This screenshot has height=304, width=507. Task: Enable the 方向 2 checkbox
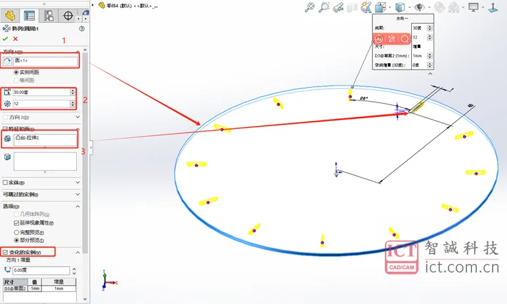coord(5,117)
